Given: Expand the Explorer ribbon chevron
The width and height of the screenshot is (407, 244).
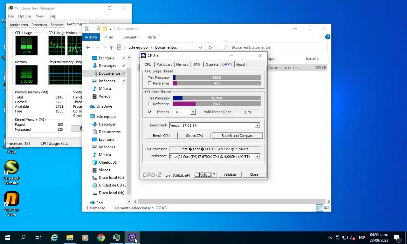Looking at the screenshot, I should [321, 37].
